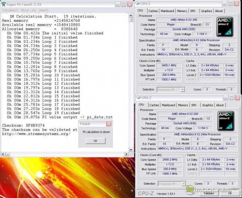
Task: Close the lower CPU-Z window
Action: 238,98
